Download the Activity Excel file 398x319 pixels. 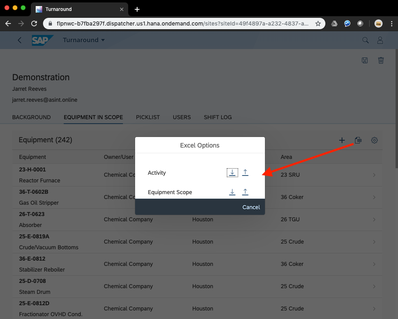pos(232,173)
